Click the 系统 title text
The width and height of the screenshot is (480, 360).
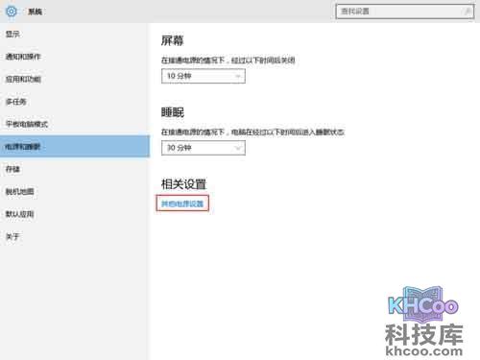[36, 12]
